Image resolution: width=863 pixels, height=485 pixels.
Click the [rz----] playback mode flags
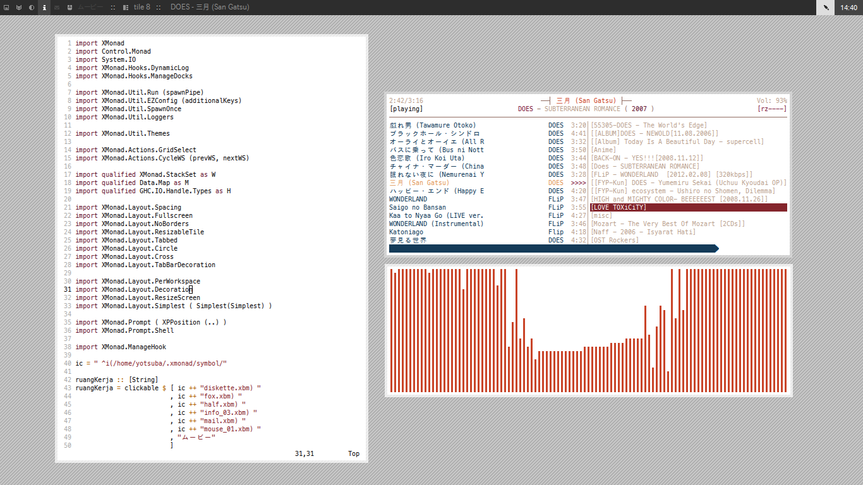pyautogui.click(x=772, y=109)
